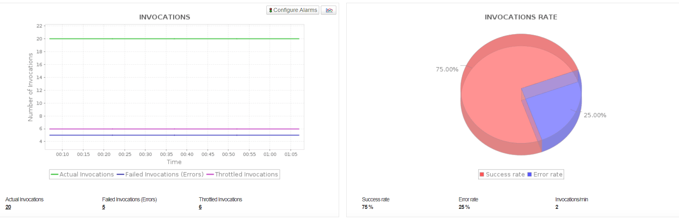
Task: Click the INVOCATIONS line chart title
Action: (165, 17)
